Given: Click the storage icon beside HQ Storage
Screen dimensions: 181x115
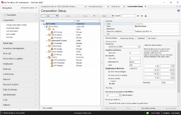Looking at the screenshot, I should [x=52, y=32].
